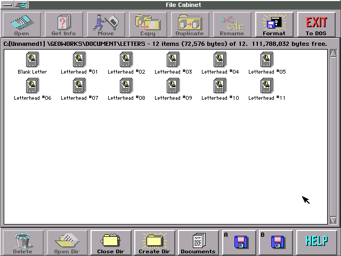Viewport: 341px width, 256px height.
Task: Open the window control menu button
Action: (7, 5)
